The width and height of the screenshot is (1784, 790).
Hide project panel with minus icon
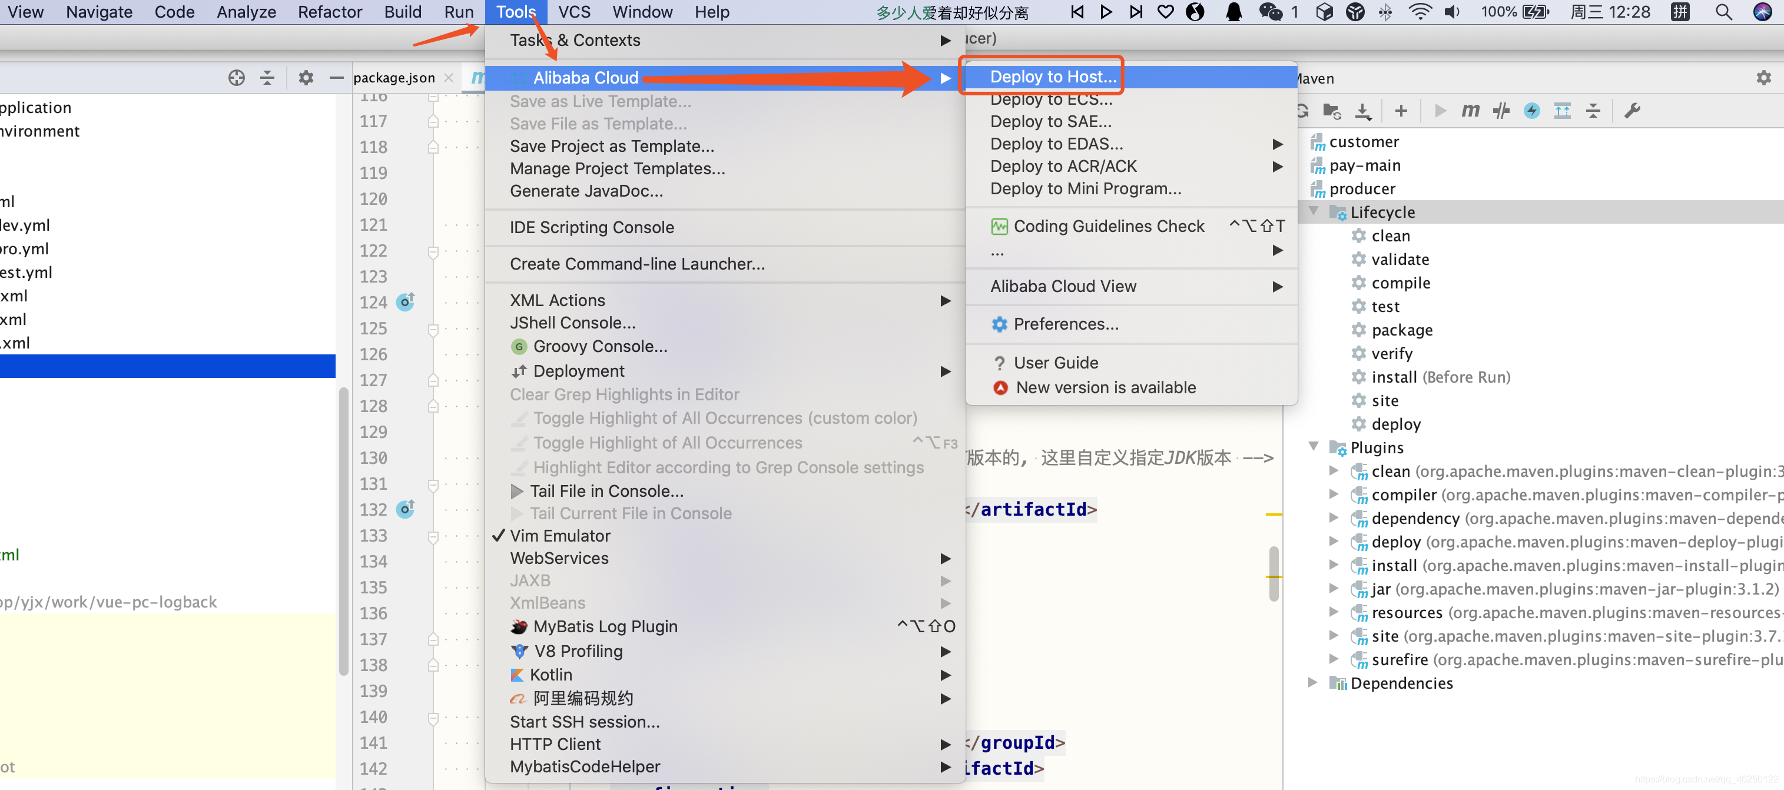point(337,78)
